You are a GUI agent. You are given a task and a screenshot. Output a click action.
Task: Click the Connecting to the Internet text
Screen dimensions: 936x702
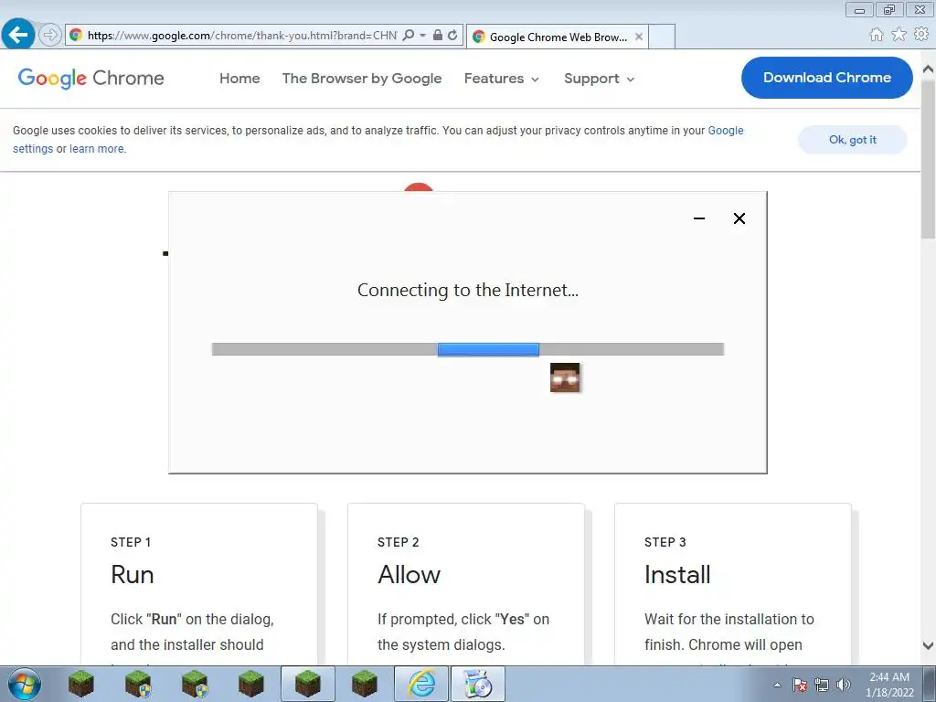[467, 290]
